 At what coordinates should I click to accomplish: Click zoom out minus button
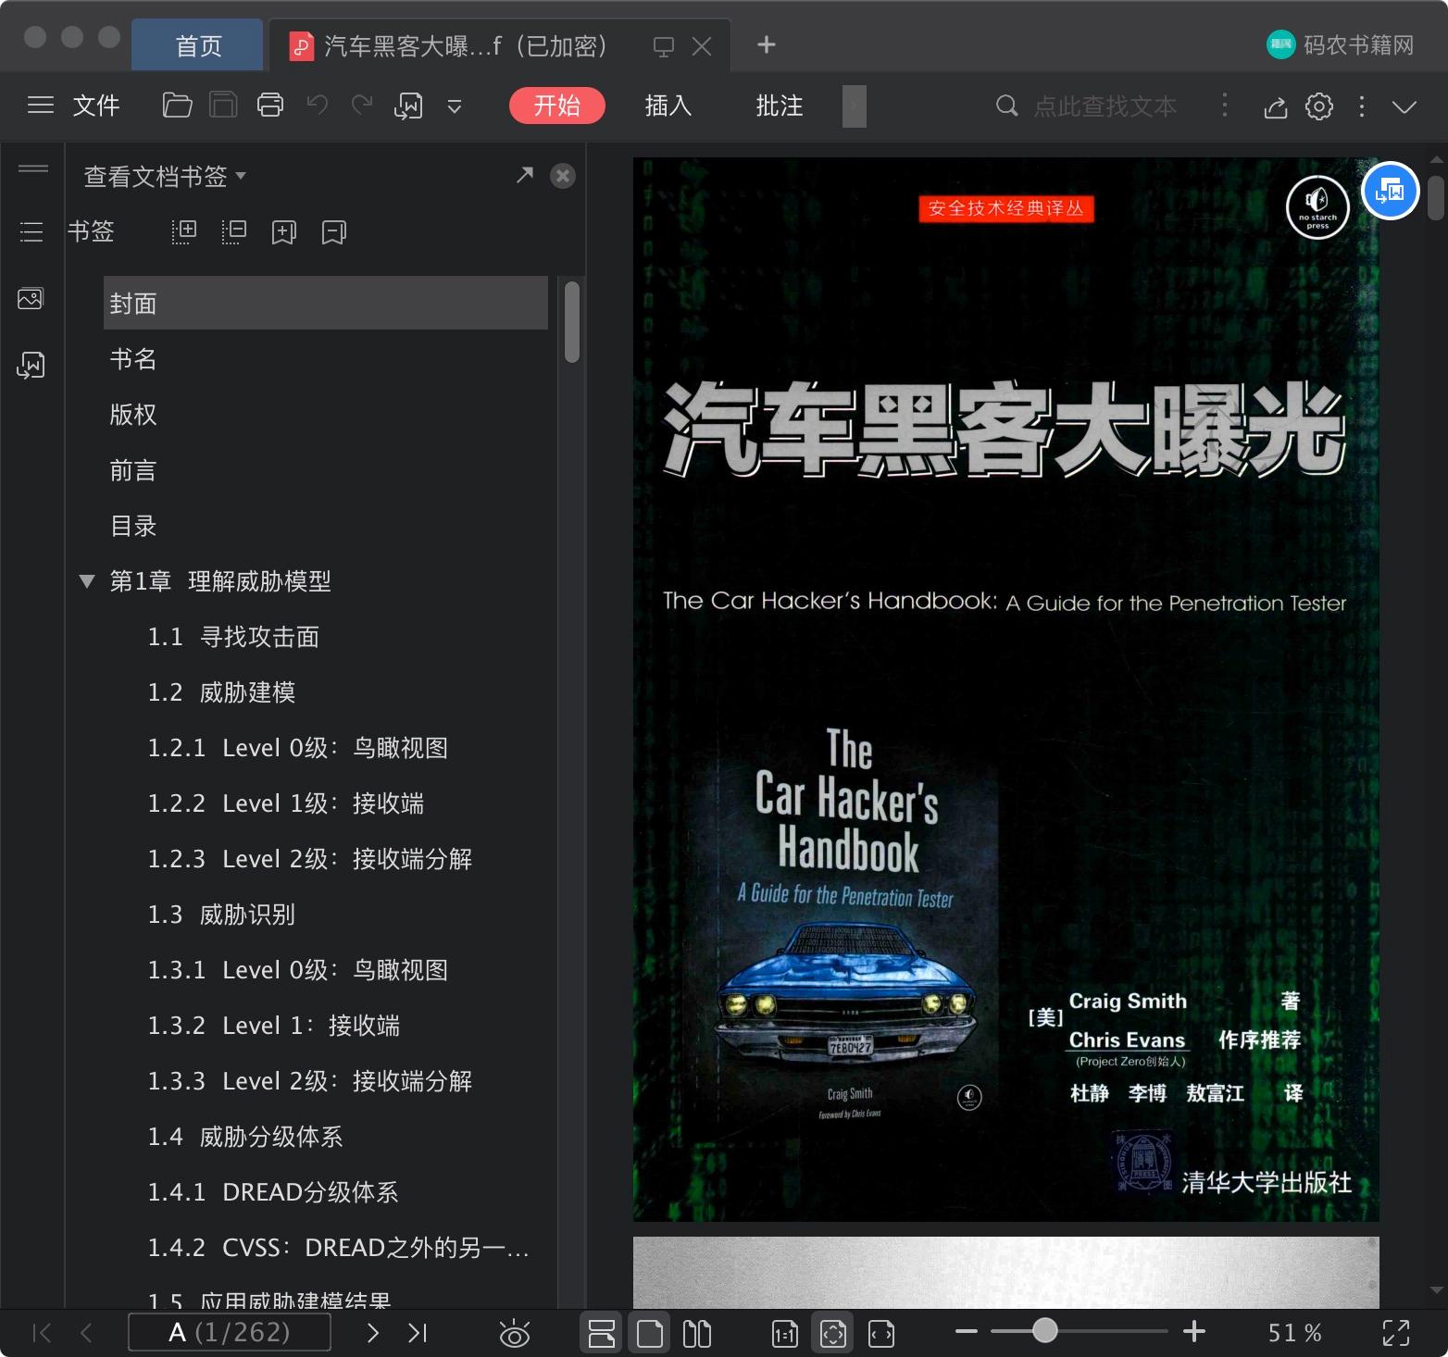coord(967,1332)
